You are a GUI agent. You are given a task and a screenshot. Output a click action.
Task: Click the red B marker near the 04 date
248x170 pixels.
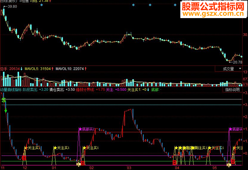[174, 162]
